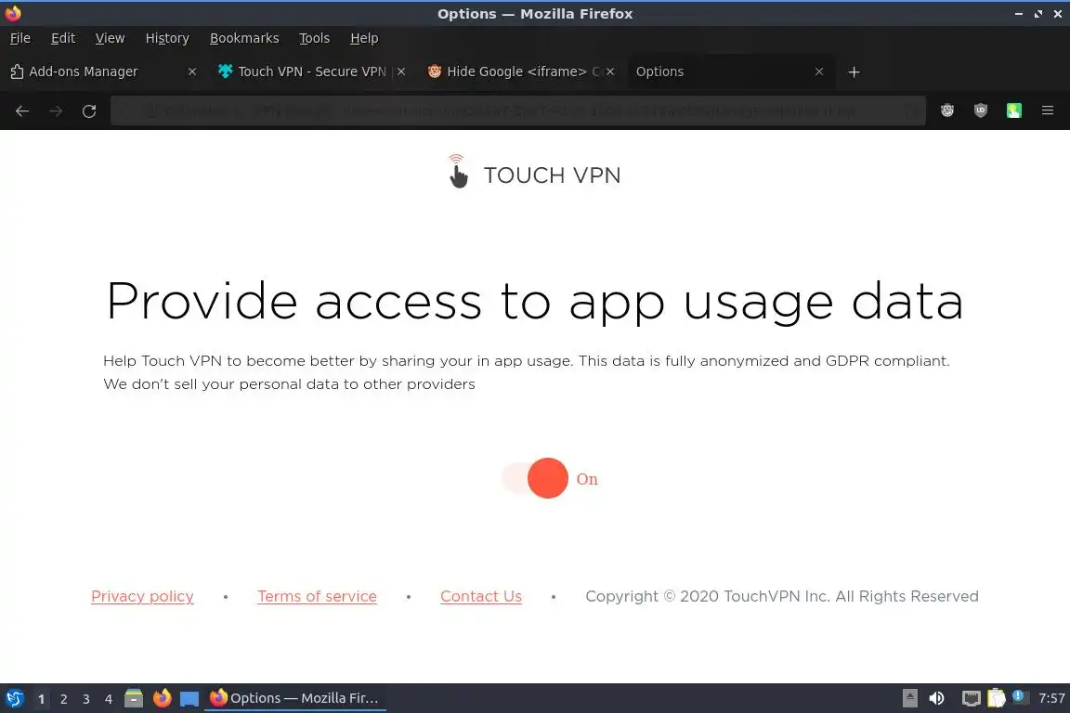Image resolution: width=1070 pixels, height=713 pixels.
Task: Close the Options tab
Action: 819,71
